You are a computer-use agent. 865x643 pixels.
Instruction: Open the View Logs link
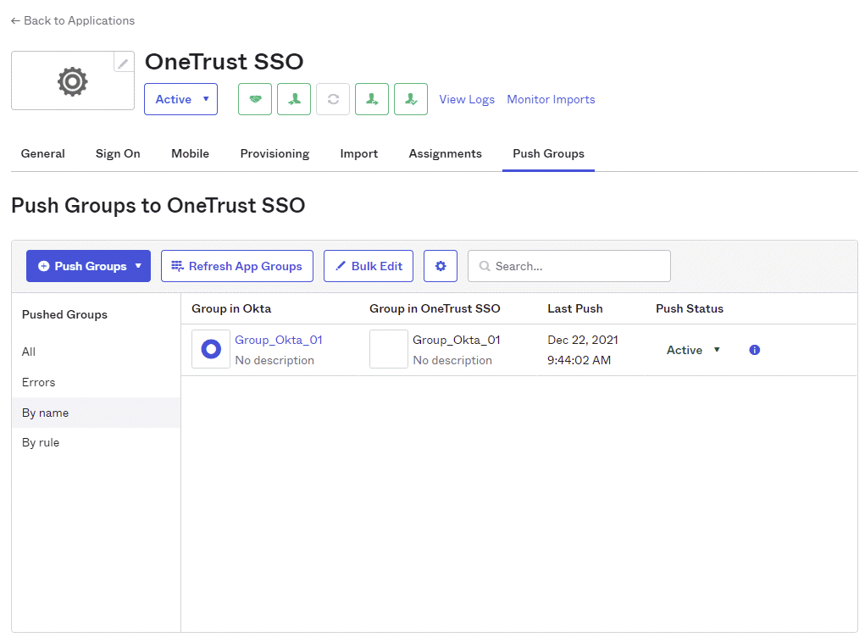pos(467,100)
